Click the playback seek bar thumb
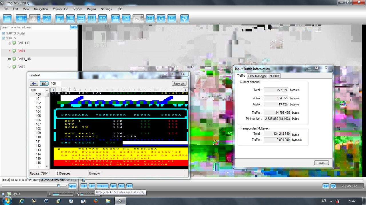 coord(83,180)
